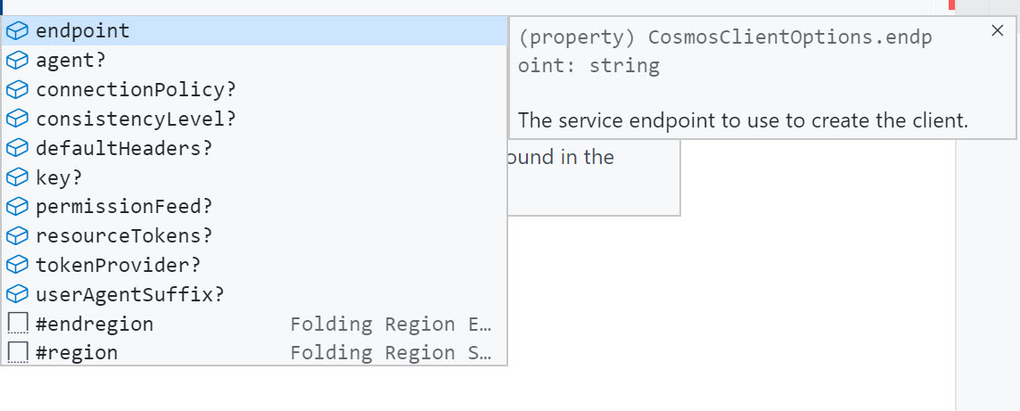Close the suggestion details panel

point(997,31)
